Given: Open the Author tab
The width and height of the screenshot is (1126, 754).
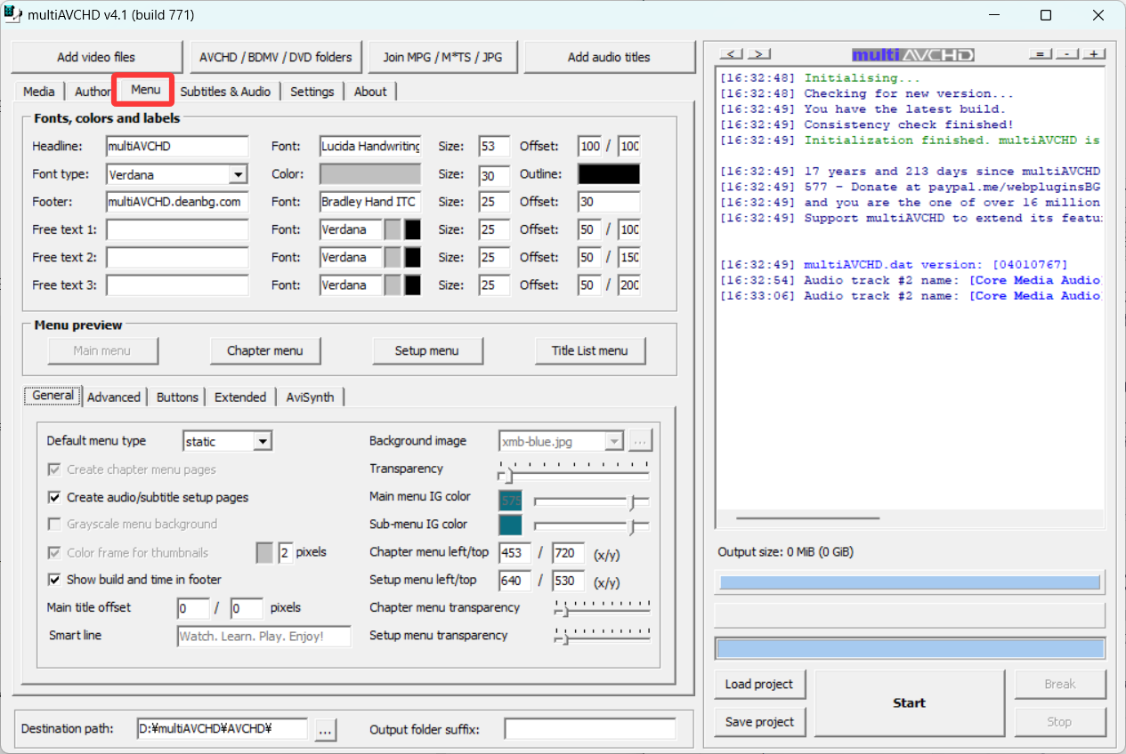Looking at the screenshot, I should point(93,92).
